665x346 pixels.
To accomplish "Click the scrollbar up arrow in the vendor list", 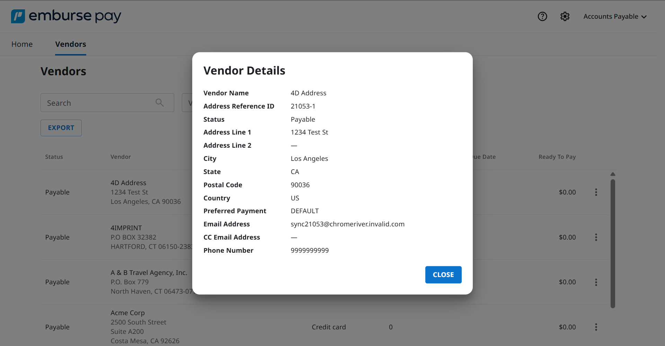I will 613,174.
